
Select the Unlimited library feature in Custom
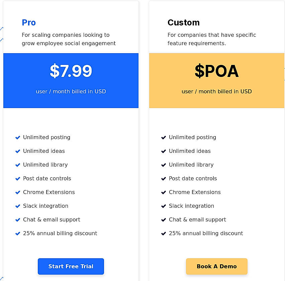coord(191,165)
